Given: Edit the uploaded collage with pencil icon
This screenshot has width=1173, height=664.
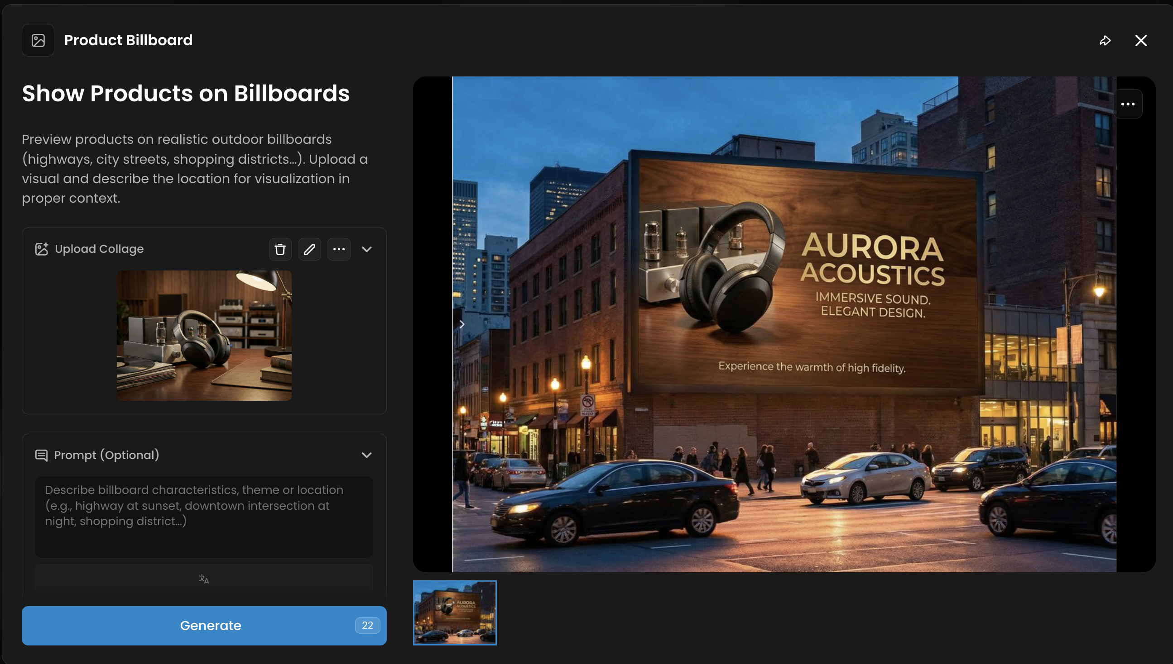Looking at the screenshot, I should pos(309,249).
